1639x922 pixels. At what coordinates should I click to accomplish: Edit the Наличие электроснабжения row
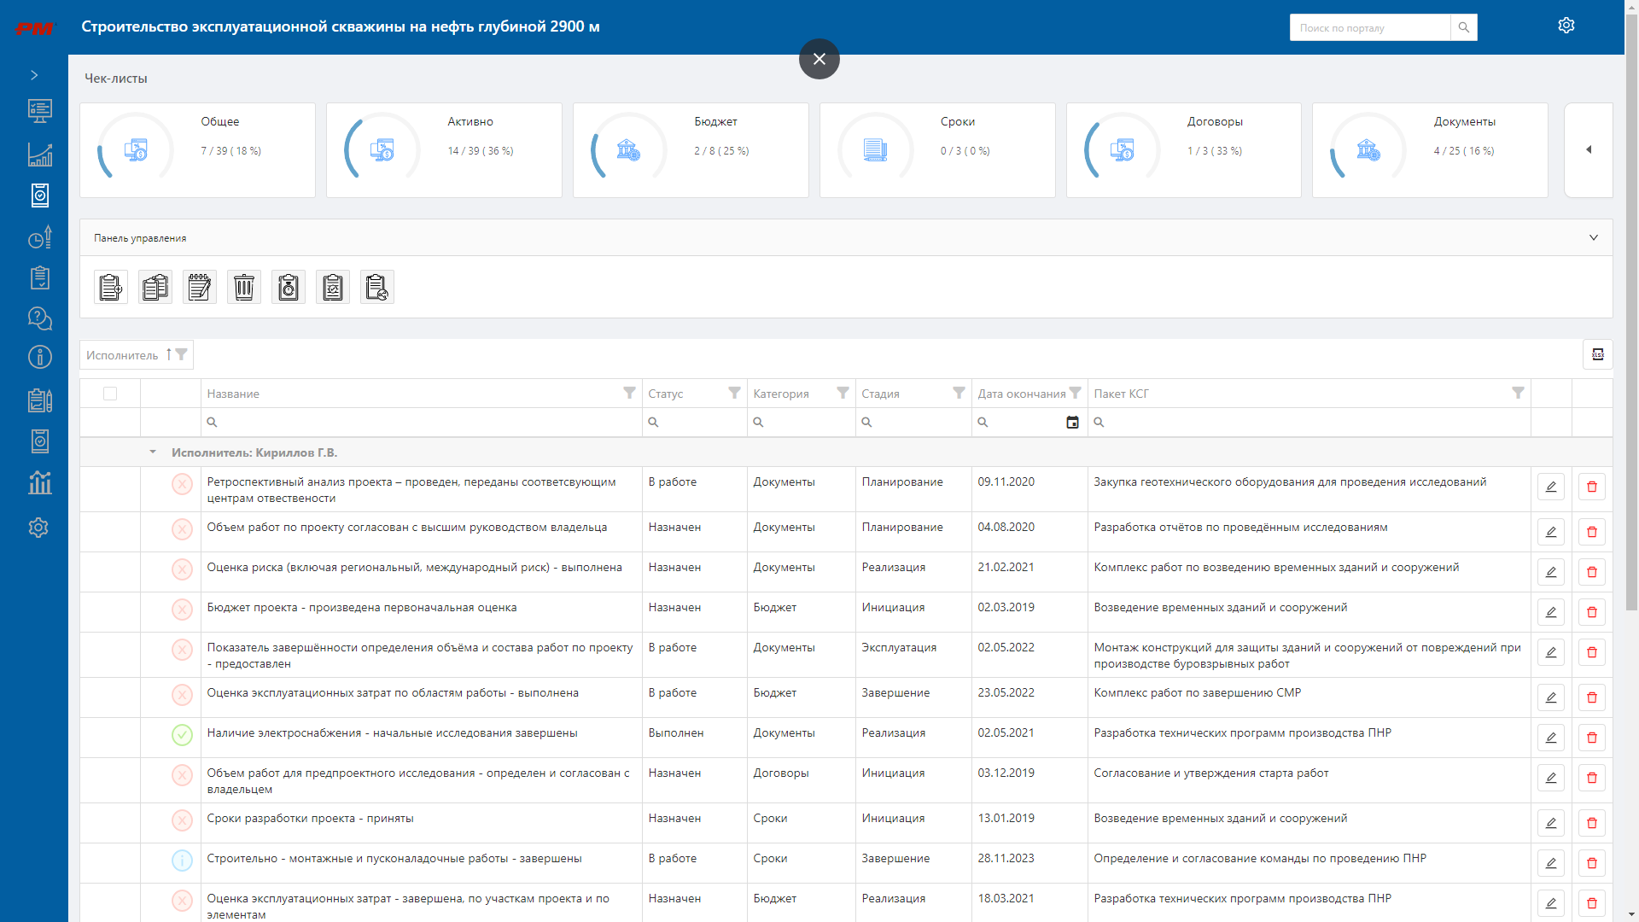coord(1551,738)
